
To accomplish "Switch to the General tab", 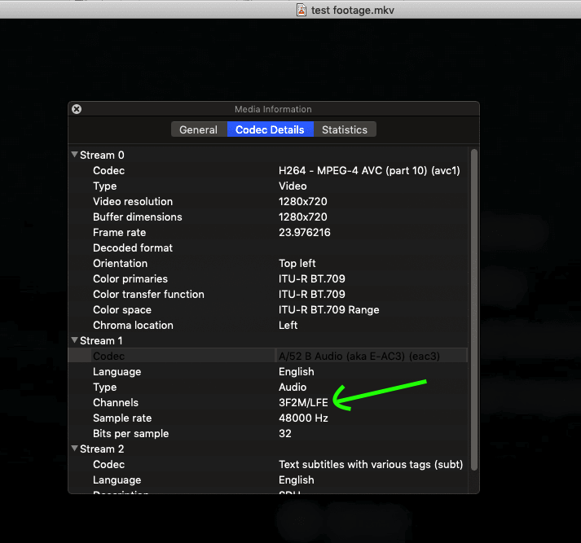I will 199,129.
